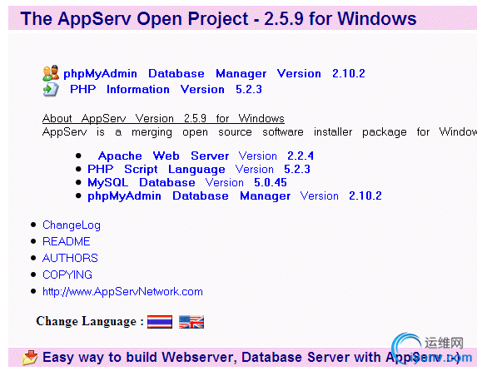Screen dimensions: 477x371
Task: Open the ChangeLog link
Action: [x=72, y=225]
